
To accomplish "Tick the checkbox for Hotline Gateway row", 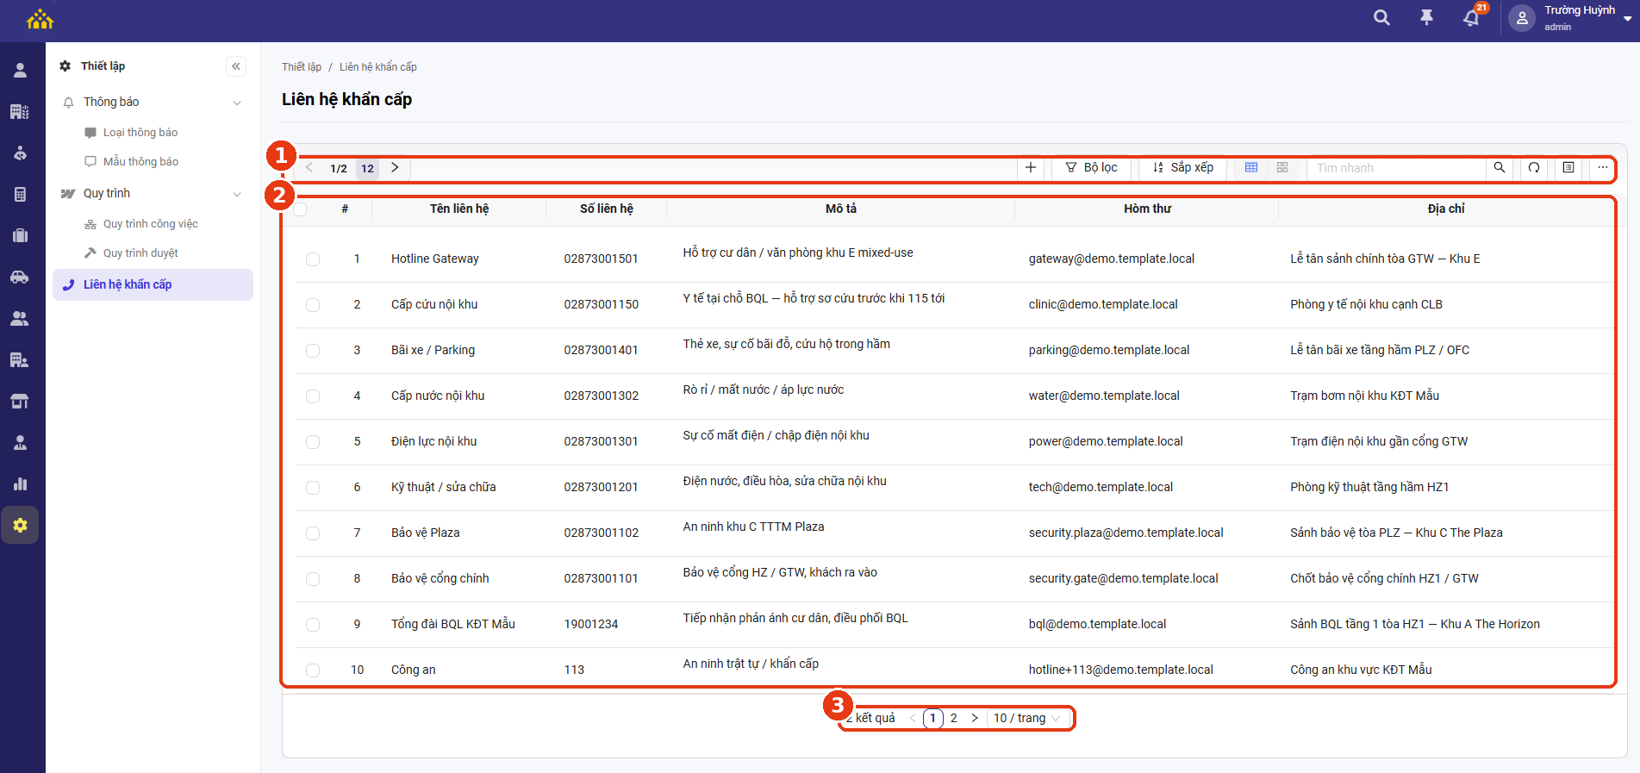I will [313, 259].
